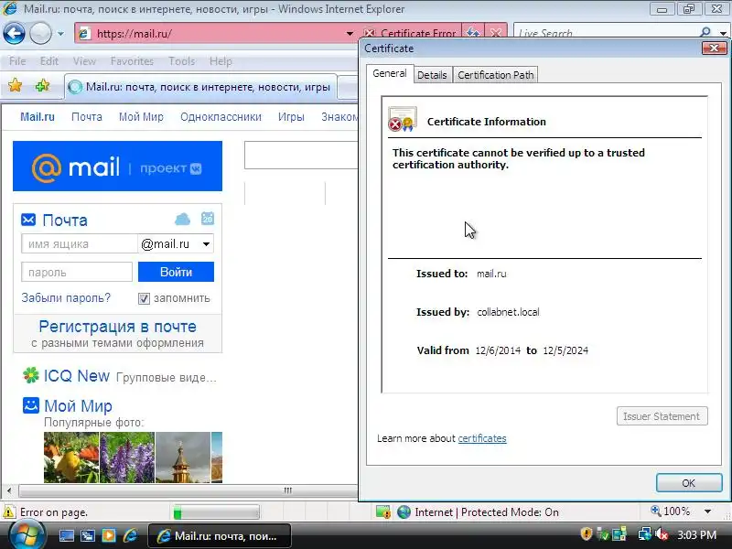Click the certificates help link
This screenshot has width=732, height=549.
(x=482, y=438)
